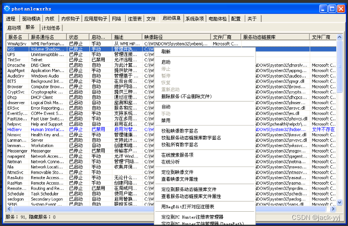The height and width of the screenshot is (226, 348).
Task: Click 文件不存在 cell in HidServ row
Action: point(323,130)
